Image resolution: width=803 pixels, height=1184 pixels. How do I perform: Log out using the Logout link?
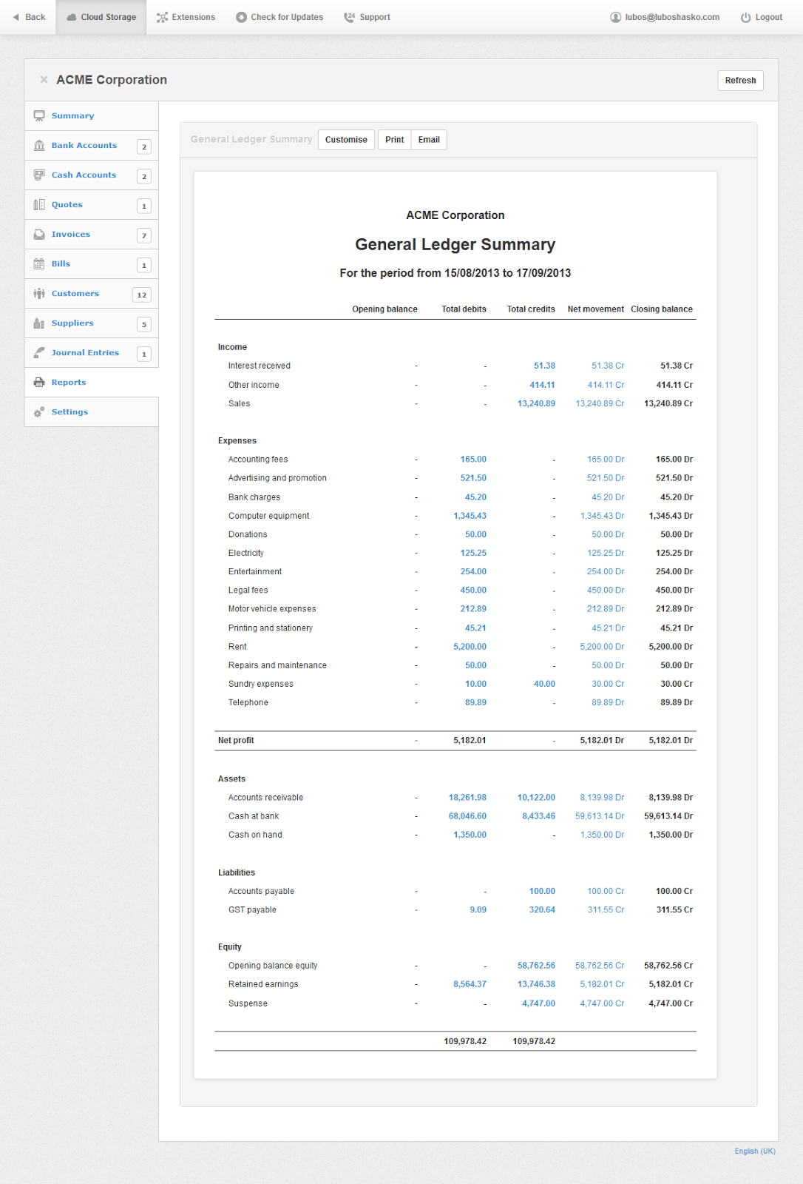pyautogui.click(x=762, y=17)
